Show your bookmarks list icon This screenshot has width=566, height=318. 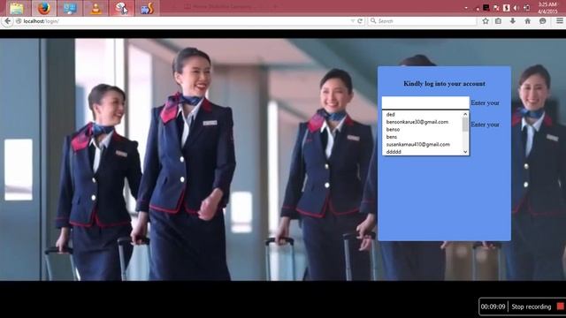coord(498,21)
